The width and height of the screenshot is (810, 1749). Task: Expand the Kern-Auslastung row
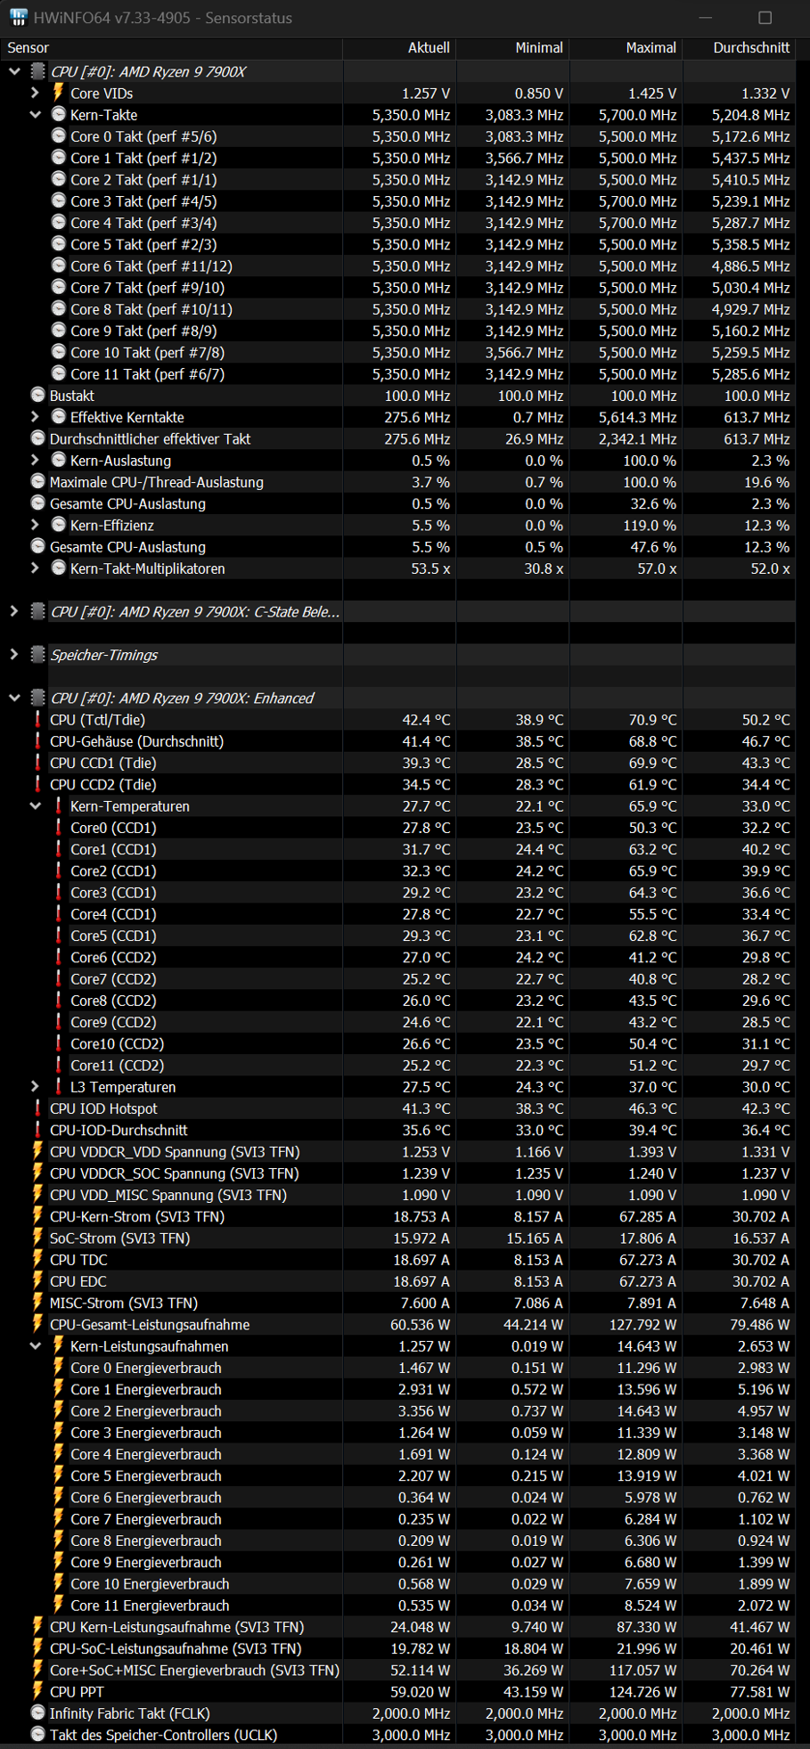coord(35,460)
